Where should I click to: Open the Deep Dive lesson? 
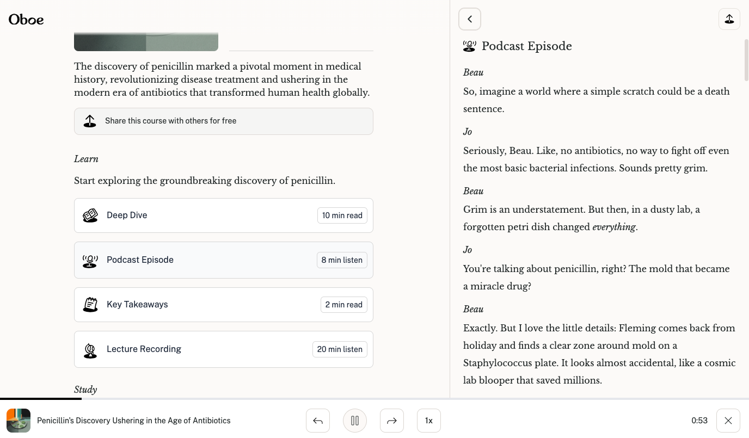coord(223,215)
